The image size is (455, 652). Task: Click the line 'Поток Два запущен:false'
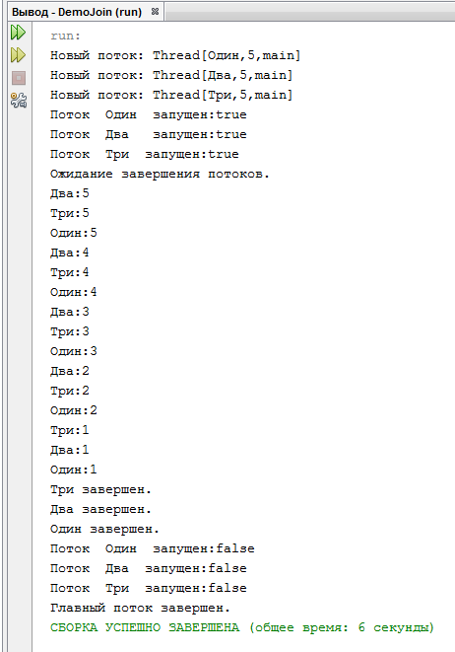(x=149, y=568)
